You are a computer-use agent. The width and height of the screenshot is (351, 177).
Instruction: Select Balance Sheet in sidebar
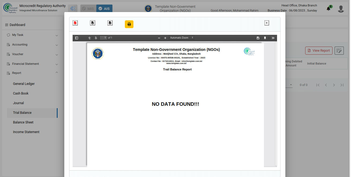23,122
